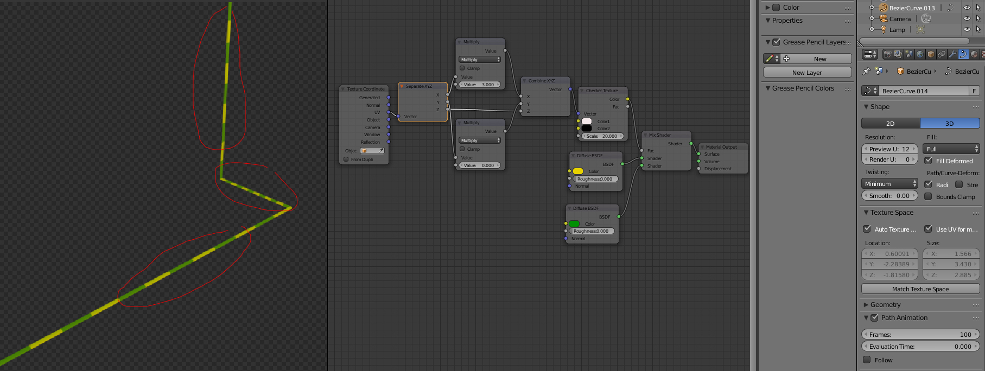The image size is (985, 371).
Task: Open the Constraints properties tab
Action: click(942, 54)
